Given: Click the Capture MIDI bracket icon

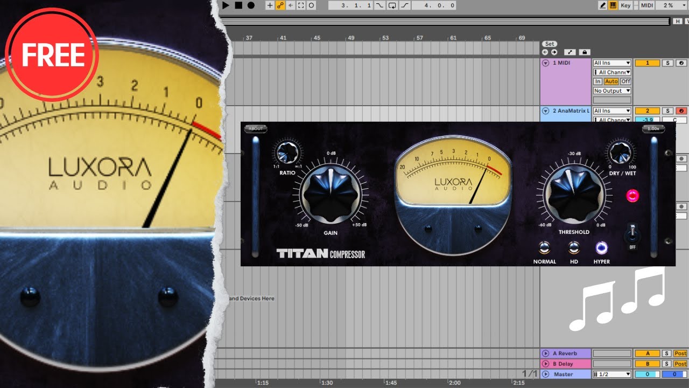Looking at the screenshot, I should click(301, 5).
